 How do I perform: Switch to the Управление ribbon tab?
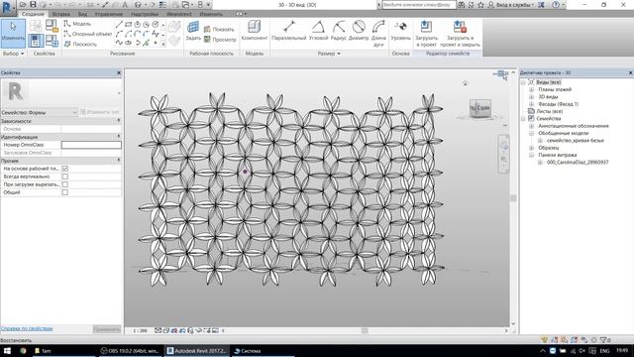pyautogui.click(x=109, y=14)
